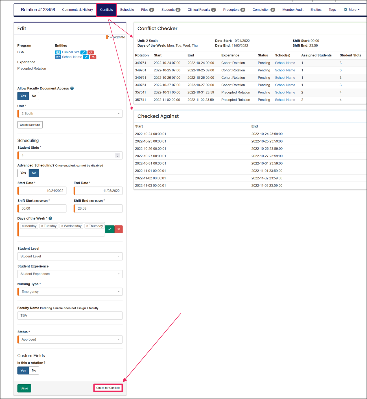Screen dimensions: 367x399
Task: Open help tooltip for Days of the Week
Action: click(50, 218)
